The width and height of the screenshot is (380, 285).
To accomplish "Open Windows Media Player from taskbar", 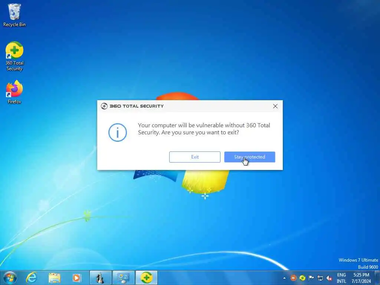I will 77,278.
